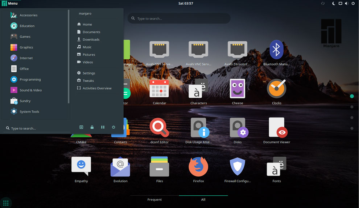Focus the overview search field
The image size is (359, 208).
point(179,18)
